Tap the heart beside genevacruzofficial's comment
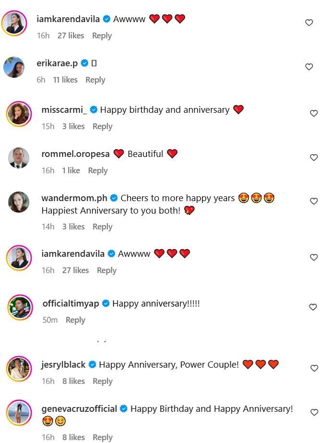321x443 pixels. tap(314, 412)
